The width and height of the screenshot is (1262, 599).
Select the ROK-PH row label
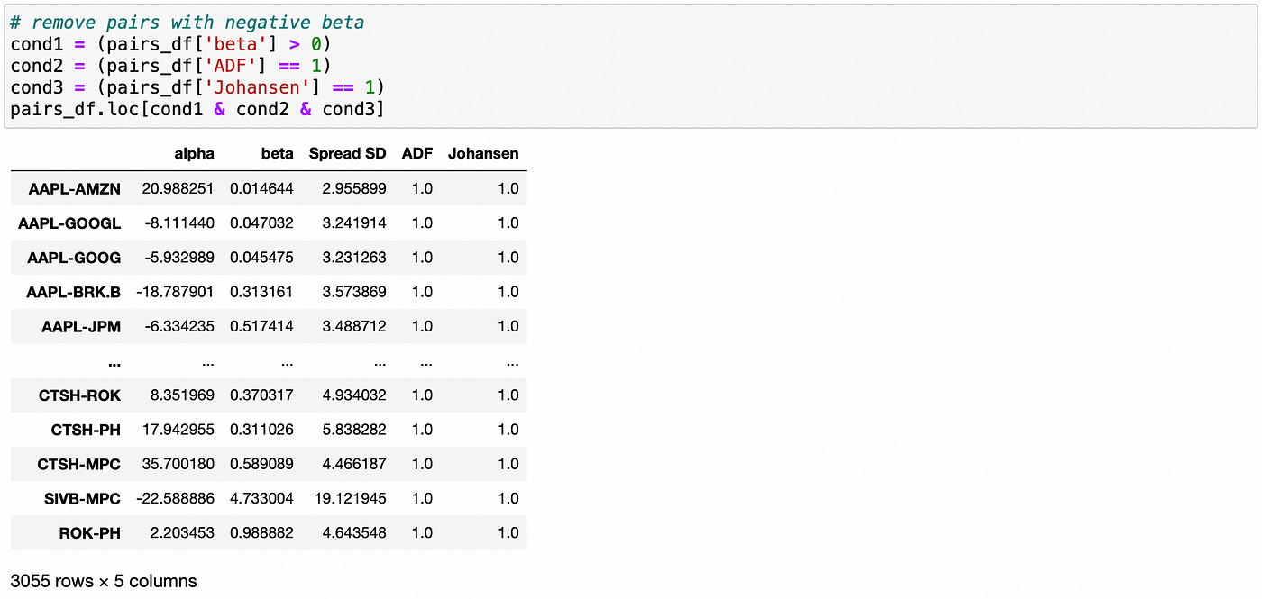[90, 532]
